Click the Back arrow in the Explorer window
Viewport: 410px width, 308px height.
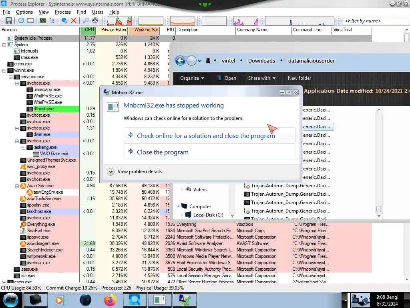coord(180,61)
